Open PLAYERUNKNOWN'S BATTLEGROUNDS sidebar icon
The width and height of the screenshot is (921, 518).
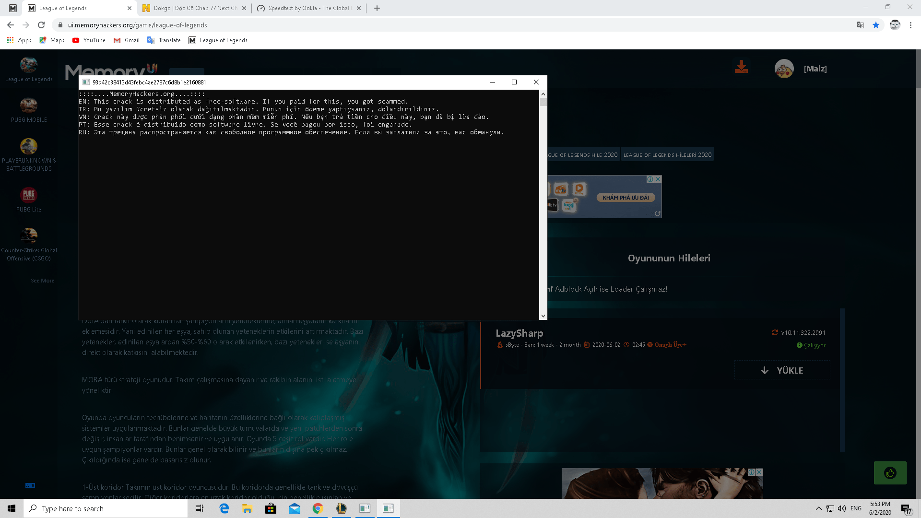pyautogui.click(x=29, y=146)
